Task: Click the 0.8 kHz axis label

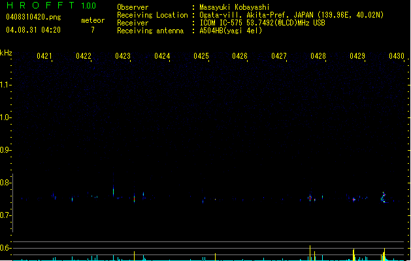Action: click(x=5, y=183)
